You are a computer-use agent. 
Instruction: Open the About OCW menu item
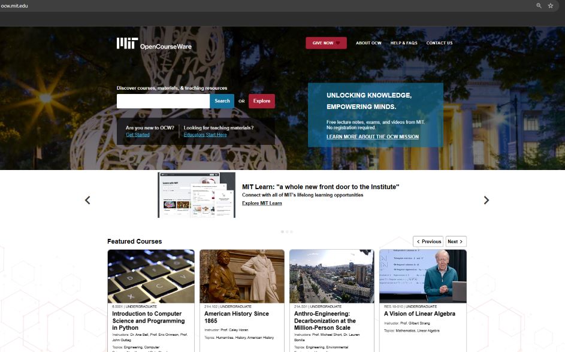(368, 43)
